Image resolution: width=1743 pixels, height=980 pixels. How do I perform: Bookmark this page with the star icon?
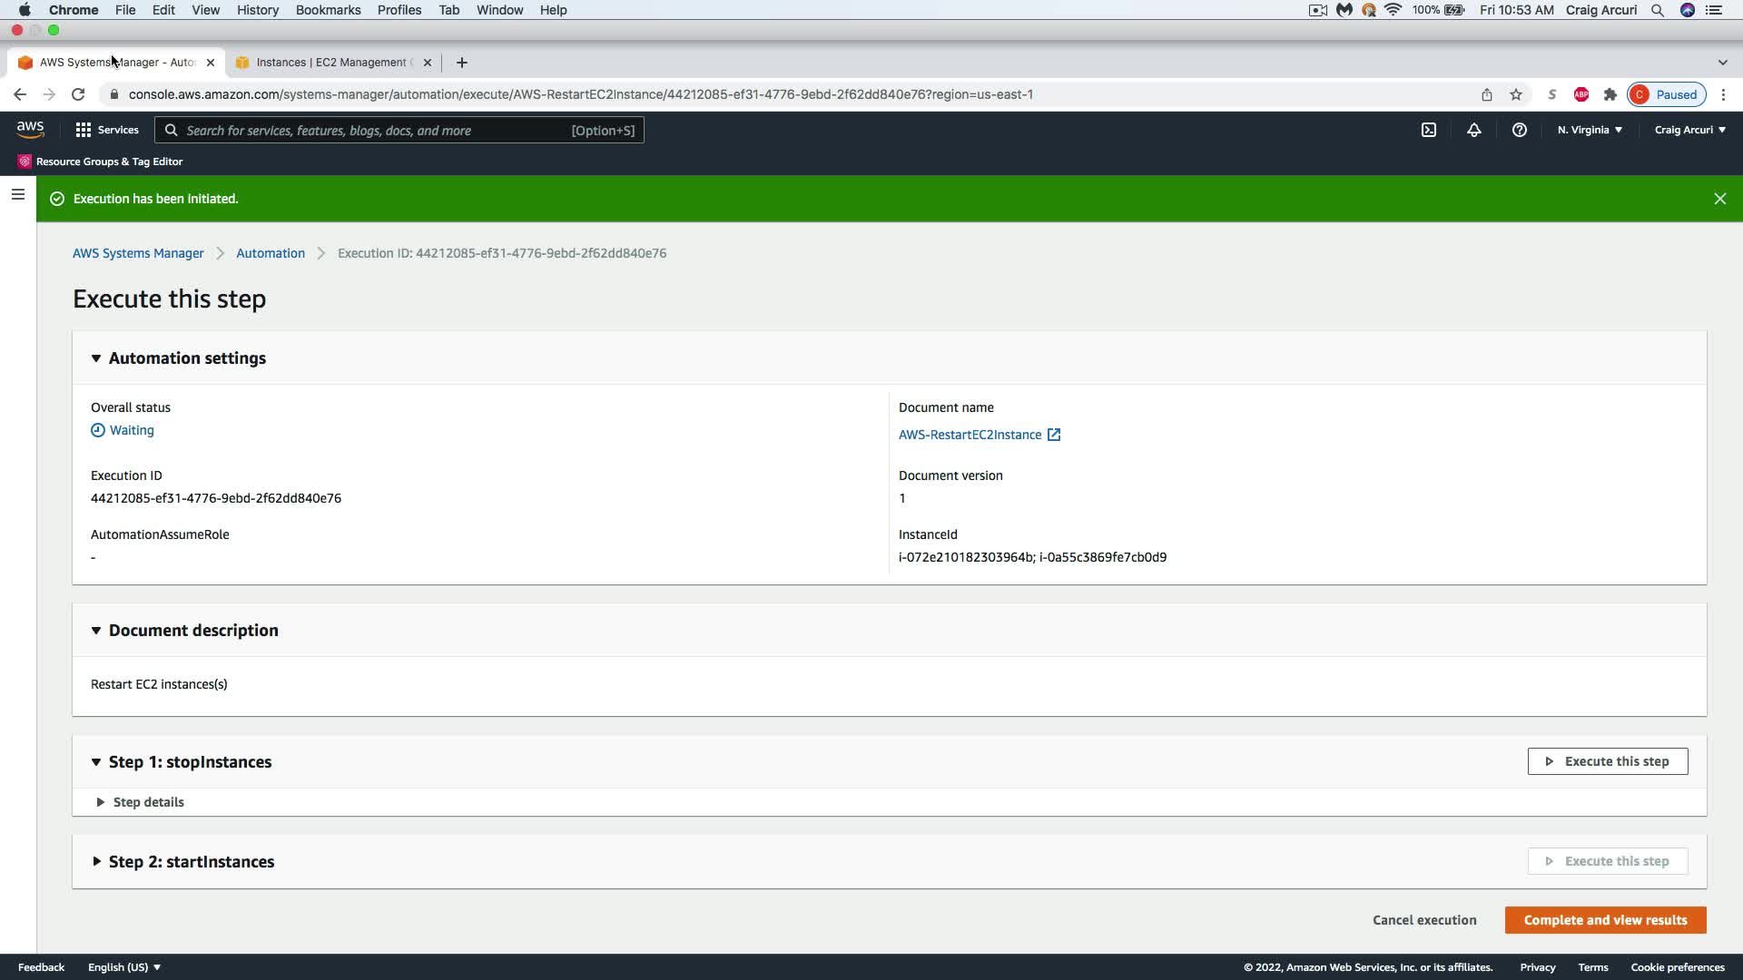point(1516,94)
